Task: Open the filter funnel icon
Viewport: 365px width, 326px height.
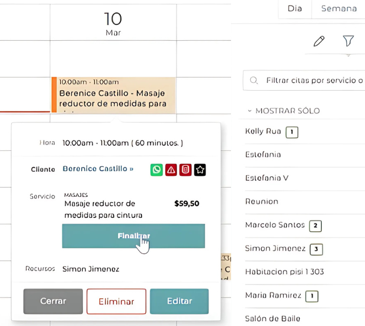Action: [348, 41]
